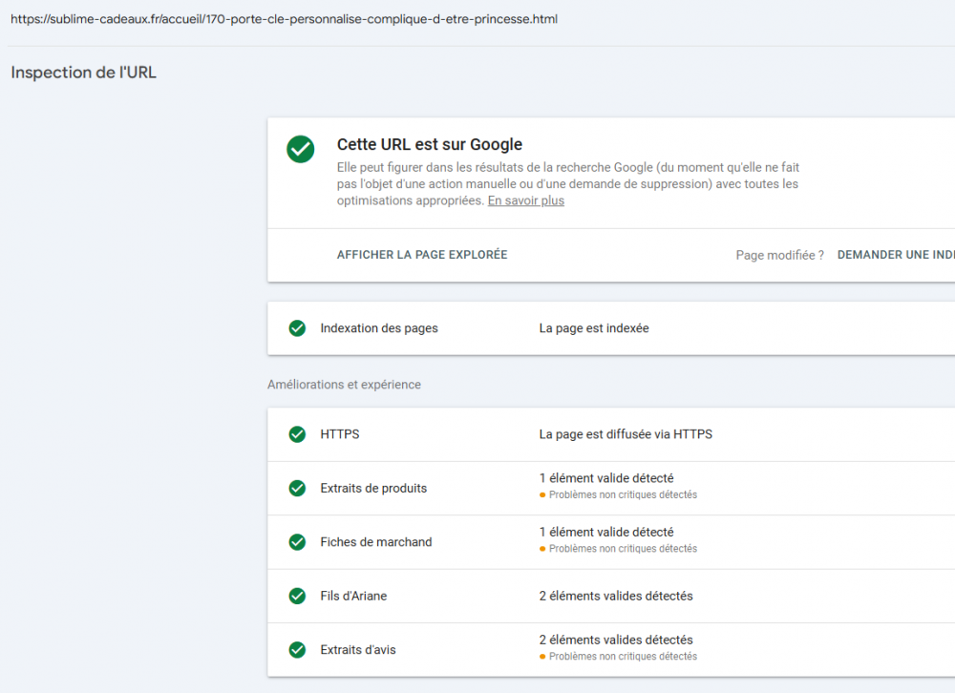Click "2 éléments valides détectés" for Extraits d'avis
Viewport: 955px width, 693px height.
click(x=616, y=640)
